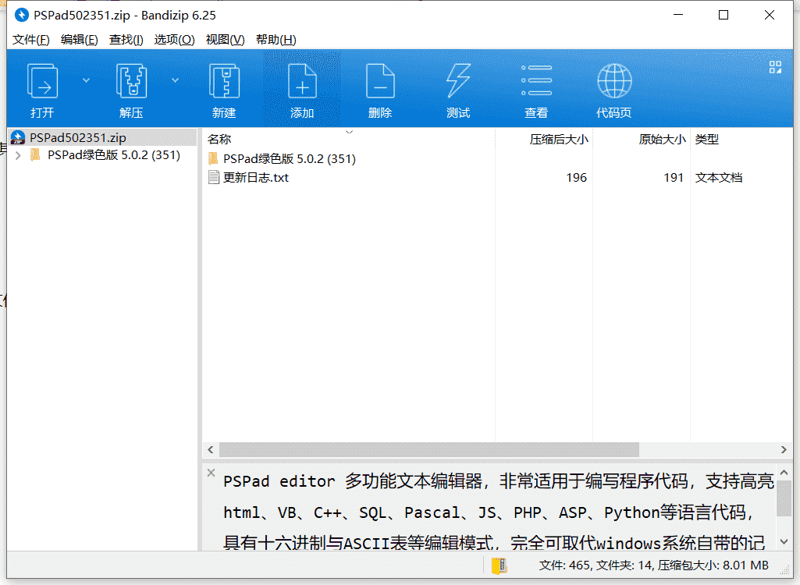This screenshot has width=800, height=585.
Task: Open the 选项(O) menu
Action: pos(175,40)
